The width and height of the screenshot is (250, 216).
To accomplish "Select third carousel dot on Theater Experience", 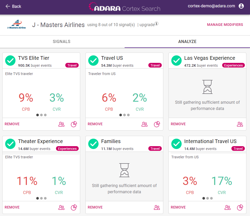I will point(45,198).
